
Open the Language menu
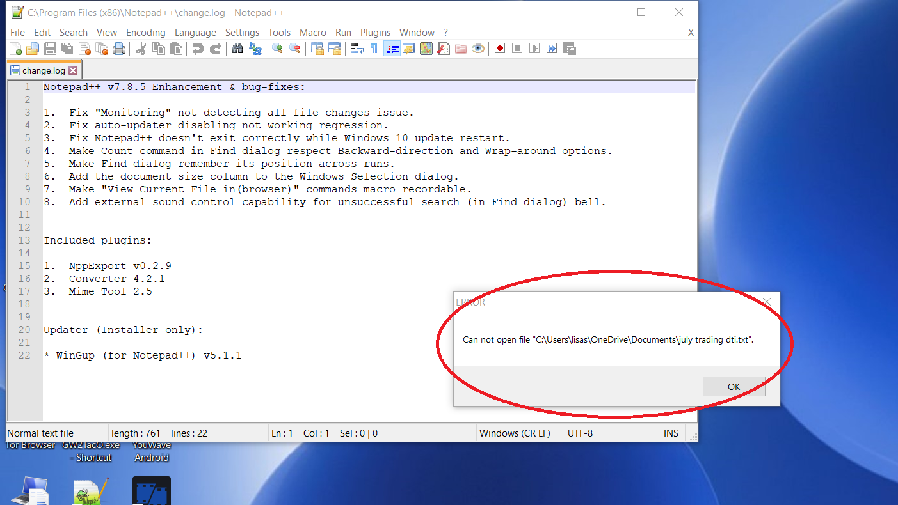tap(195, 33)
